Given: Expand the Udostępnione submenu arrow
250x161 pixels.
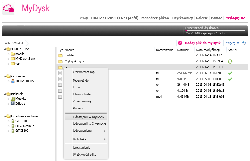Looking at the screenshot, I should pos(104,131).
